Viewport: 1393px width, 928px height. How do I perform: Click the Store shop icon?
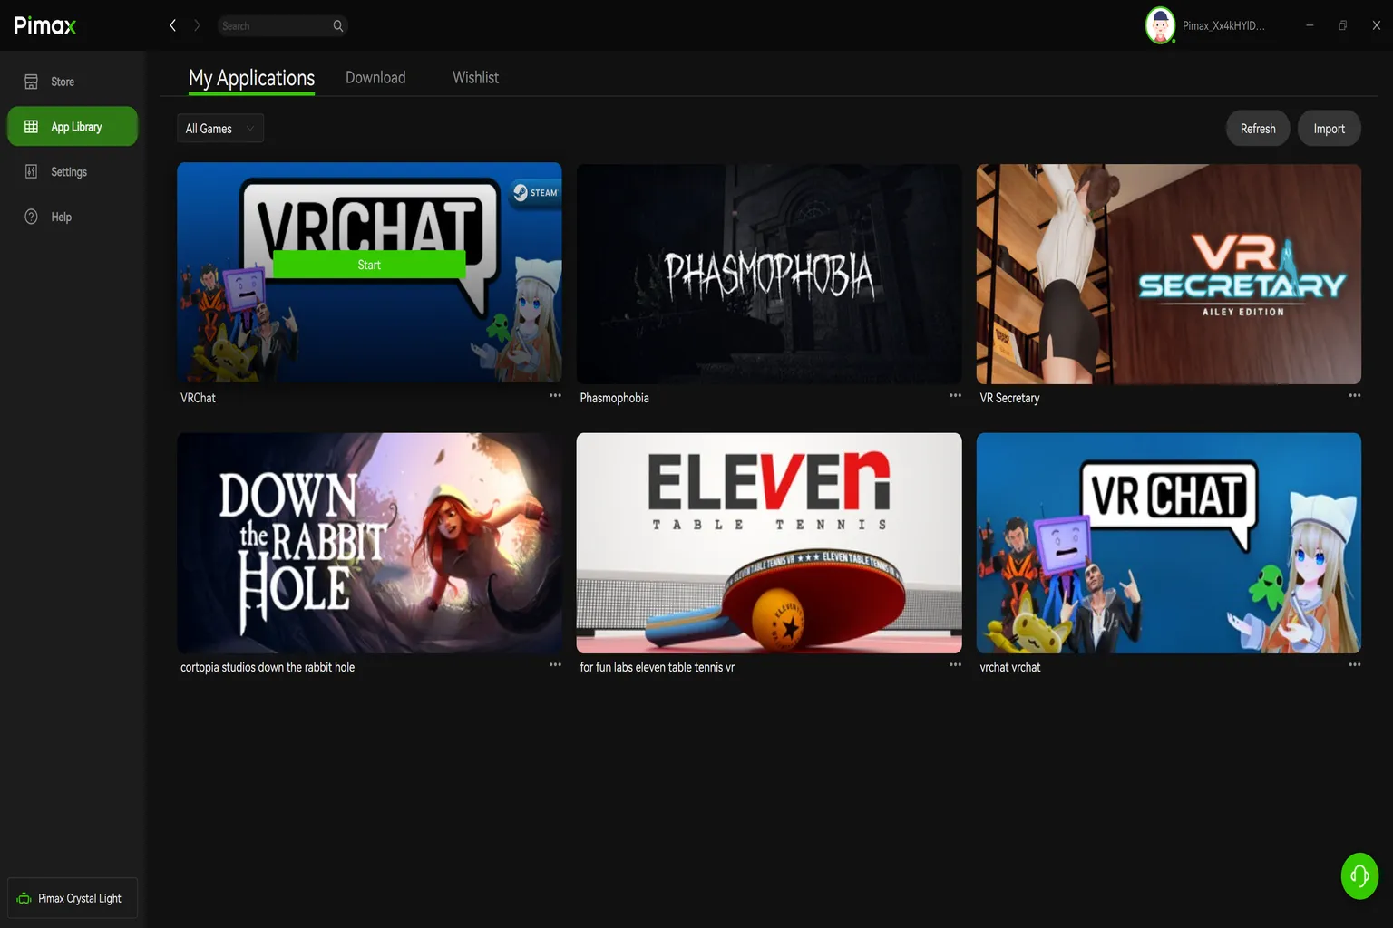[x=31, y=82]
